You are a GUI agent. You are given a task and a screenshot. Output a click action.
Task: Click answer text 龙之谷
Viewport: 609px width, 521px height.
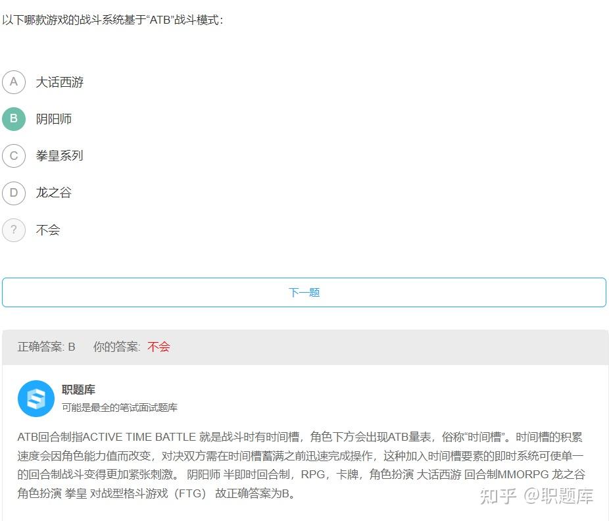click(53, 193)
